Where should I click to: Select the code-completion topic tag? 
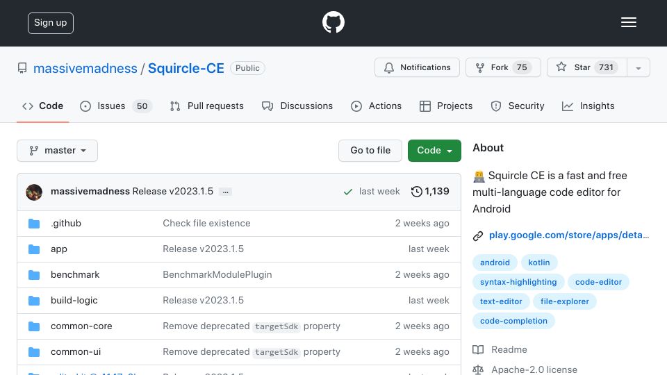[x=513, y=321]
